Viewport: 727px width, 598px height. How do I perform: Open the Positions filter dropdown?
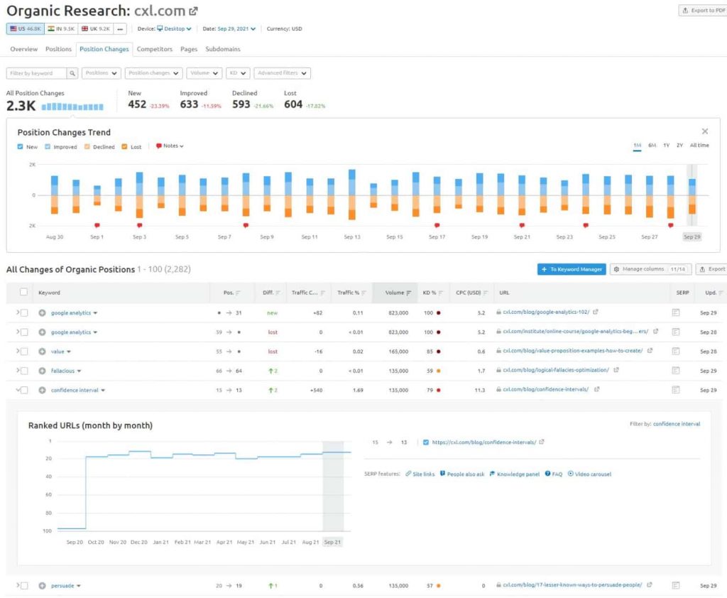[x=101, y=73]
